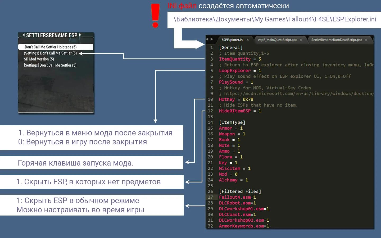Click the ItemQuantity = 5 line
Screen dimensions: 381x238
[x=240, y=59]
